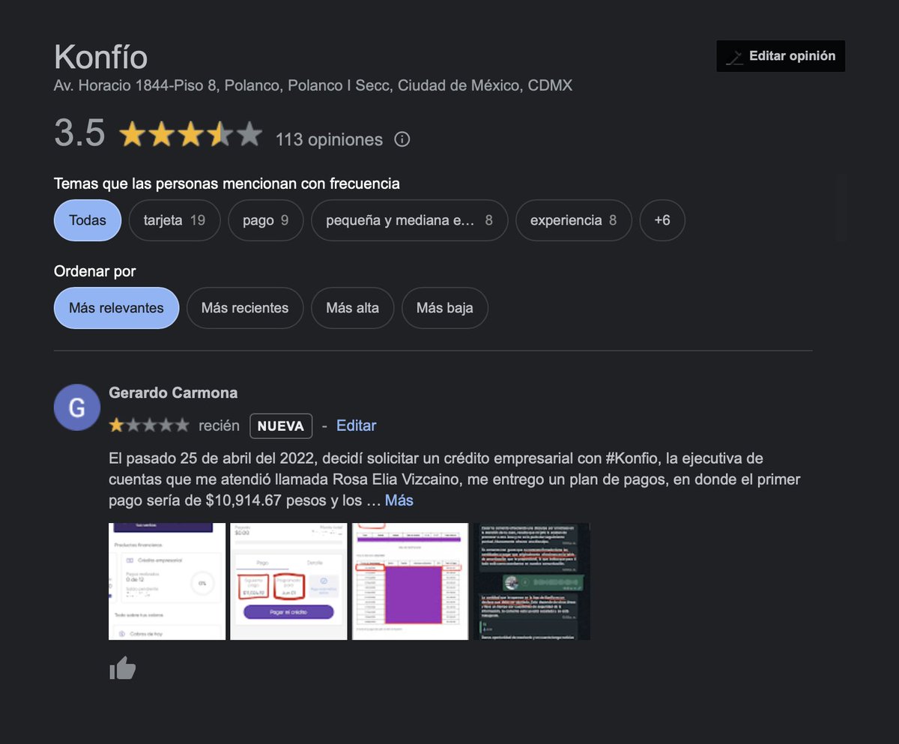Expand the +6 more topics chip
Image resolution: width=899 pixels, height=744 pixels.
pos(662,220)
